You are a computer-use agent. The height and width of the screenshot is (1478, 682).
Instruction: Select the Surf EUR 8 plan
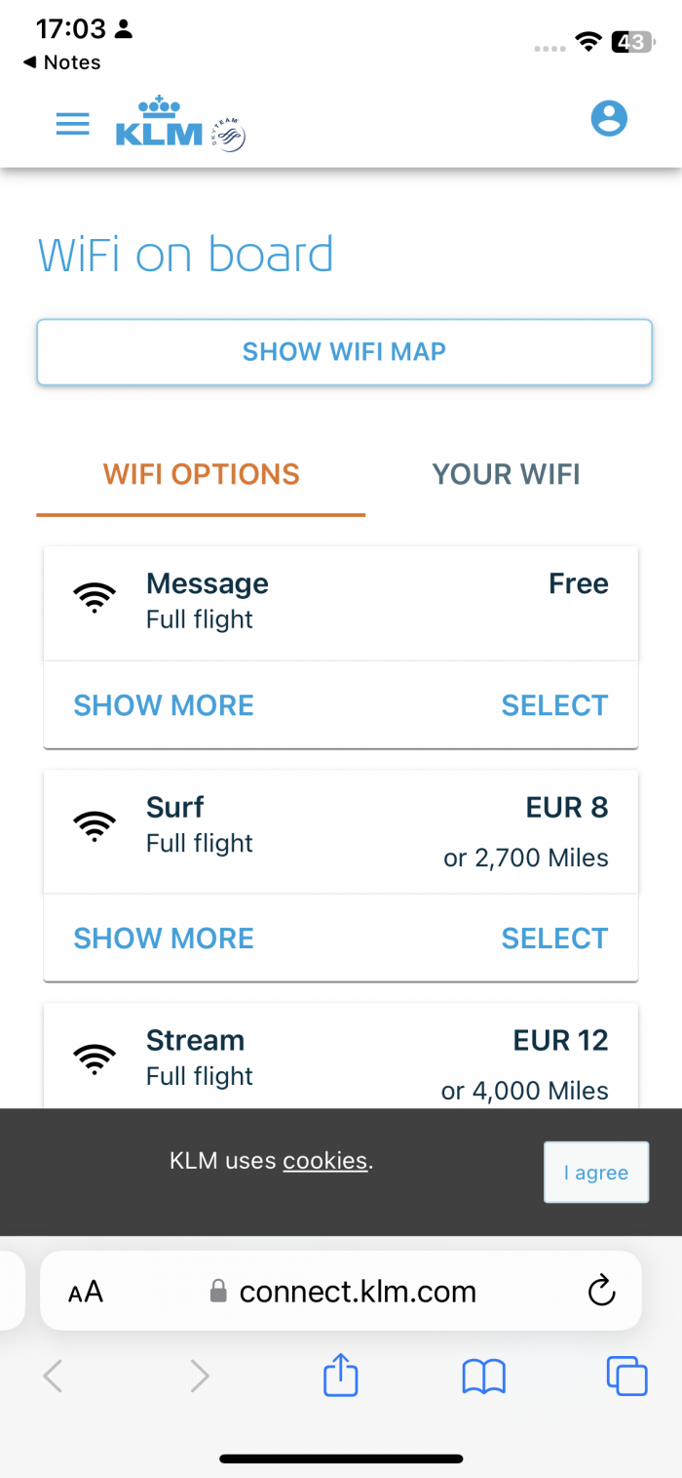(x=554, y=939)
